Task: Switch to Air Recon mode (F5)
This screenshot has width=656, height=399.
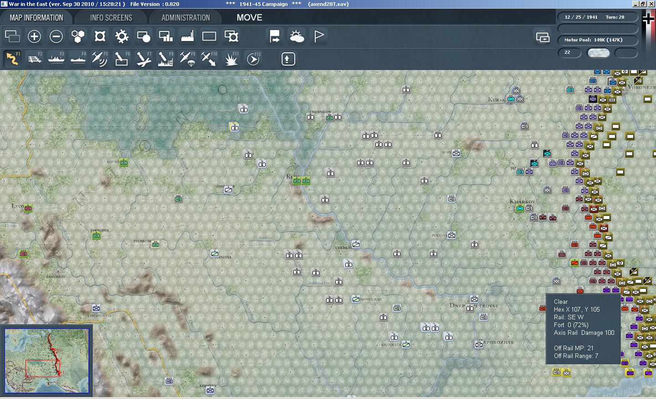Action: [x=100, y=59]
